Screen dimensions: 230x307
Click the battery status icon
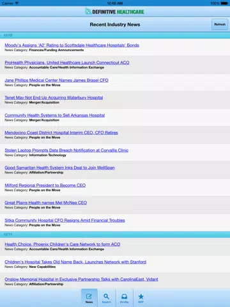(224, 3)
